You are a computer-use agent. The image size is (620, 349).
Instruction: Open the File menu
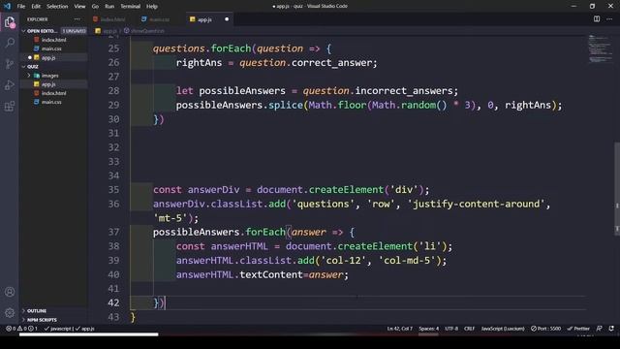click(x=21, y=7)
